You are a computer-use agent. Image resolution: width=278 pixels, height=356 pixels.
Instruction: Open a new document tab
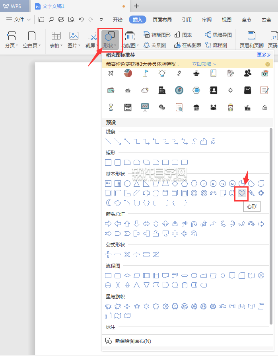tap(136, 6)
